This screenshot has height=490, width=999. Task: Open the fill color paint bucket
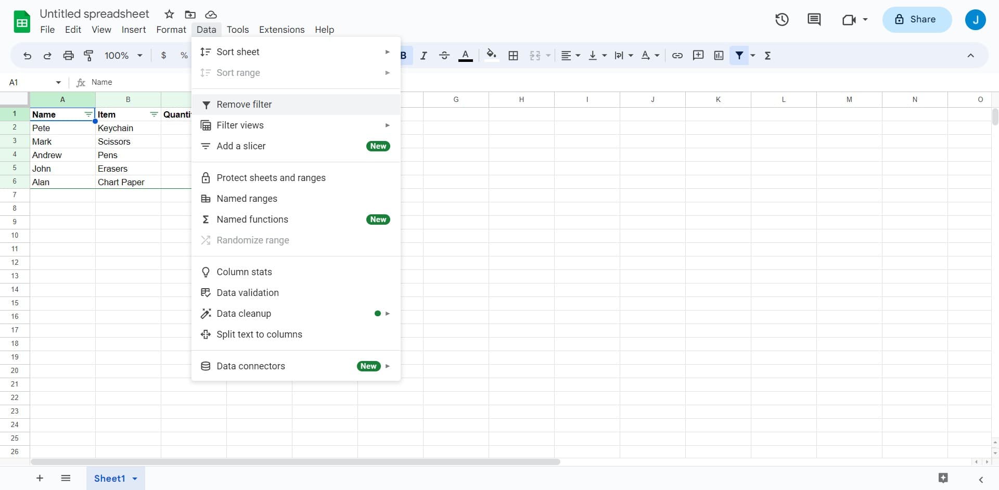pos(491,55)
